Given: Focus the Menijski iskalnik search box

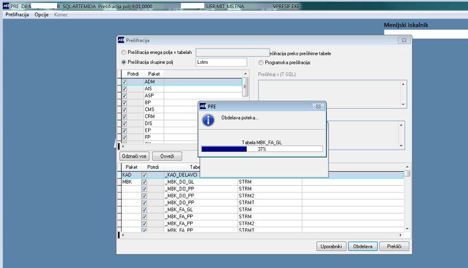Looking at the screenshot, I should 426,34.
